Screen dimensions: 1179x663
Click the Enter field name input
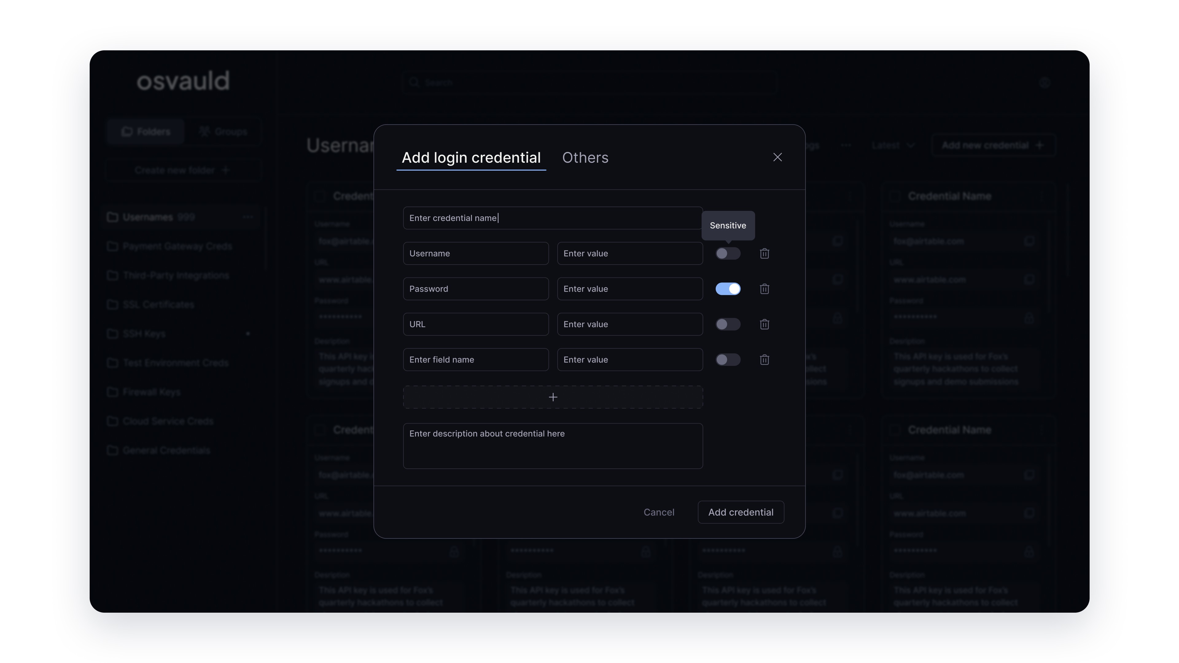[x=475, y=360]
